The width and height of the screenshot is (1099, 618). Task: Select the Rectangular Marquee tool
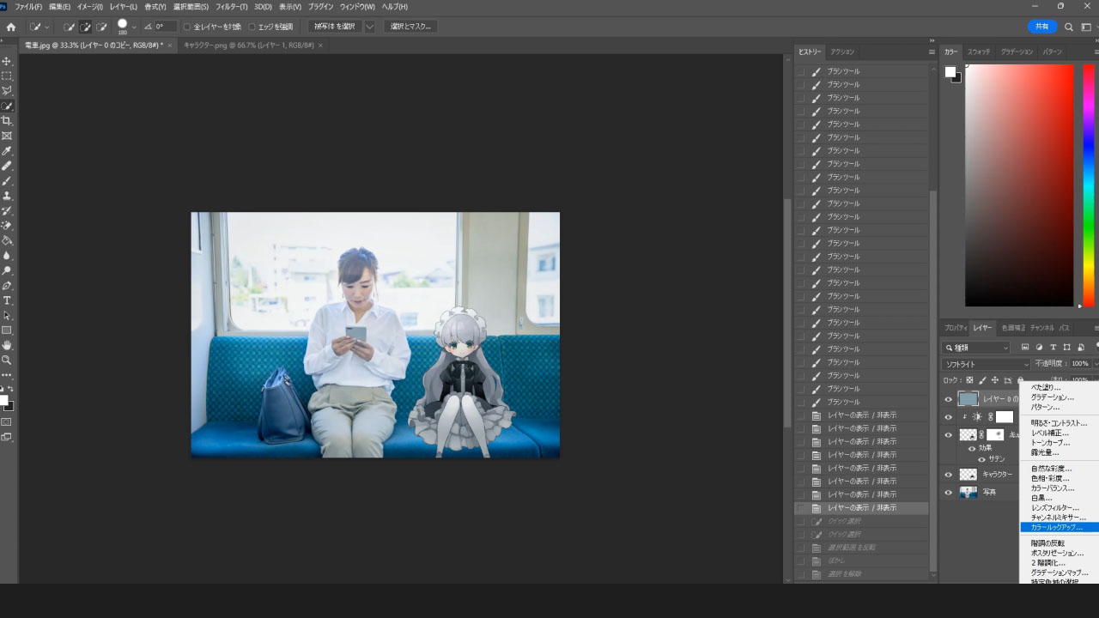[x=7, y=76]
